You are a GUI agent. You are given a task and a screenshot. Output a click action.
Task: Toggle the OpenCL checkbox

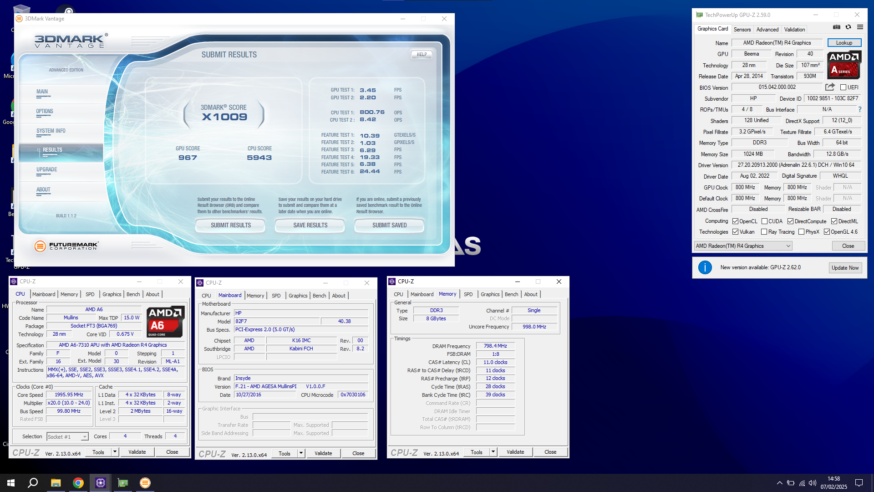[x=735, y=221]
